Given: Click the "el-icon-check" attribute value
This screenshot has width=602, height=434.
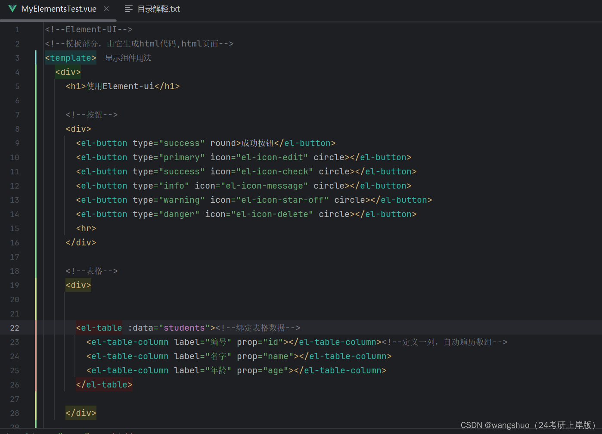Looking at the screenshot, I should (275, 171).
